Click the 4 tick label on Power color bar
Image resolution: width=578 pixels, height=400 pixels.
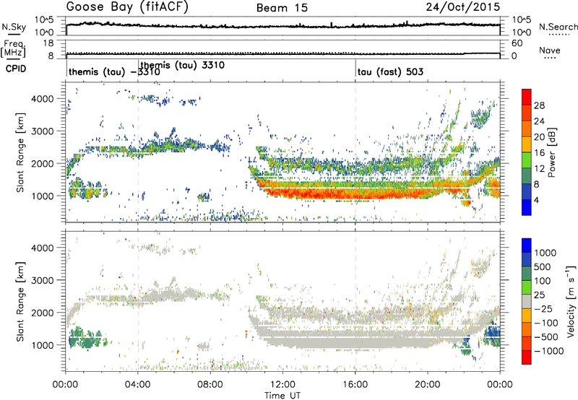pyautogui.click(x=537, y=201)
